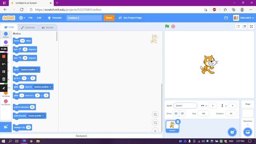
Task: Click the turn clockwise 15 degrees block
Action: [x=25, y=49]
